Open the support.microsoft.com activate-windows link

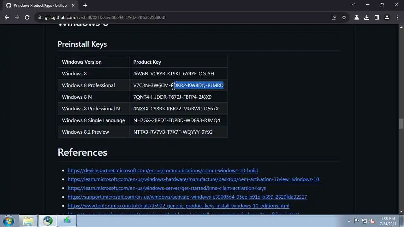point(187,197)
